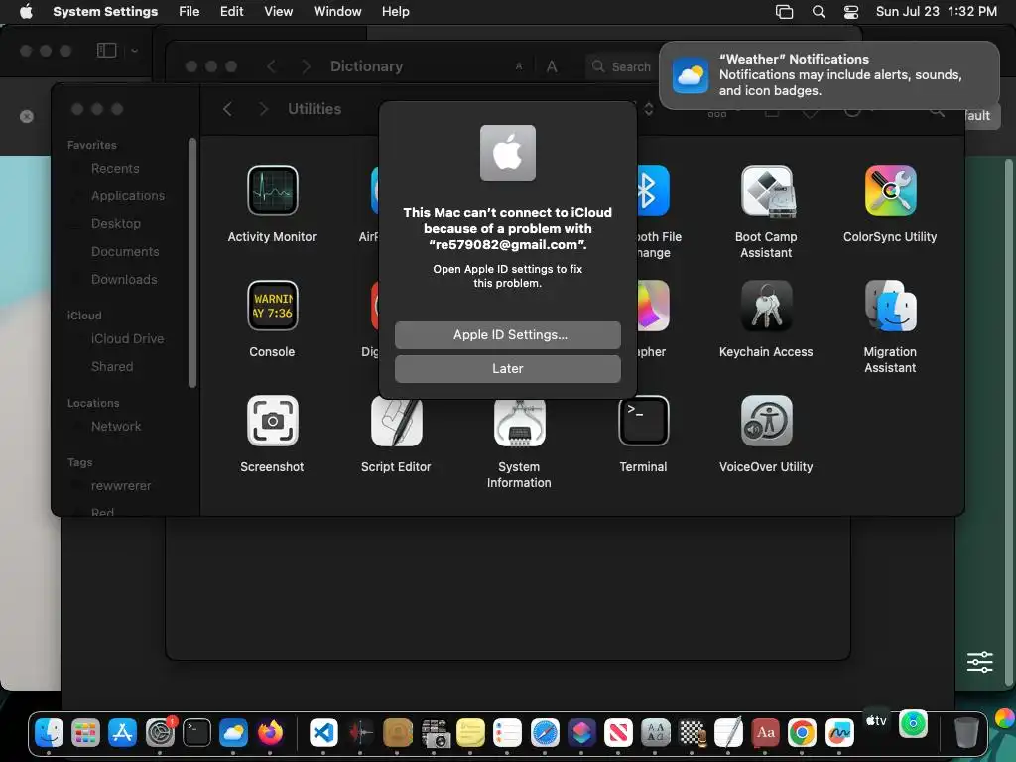Select Applications in Finder sidebar

click(x=128, y=196)
